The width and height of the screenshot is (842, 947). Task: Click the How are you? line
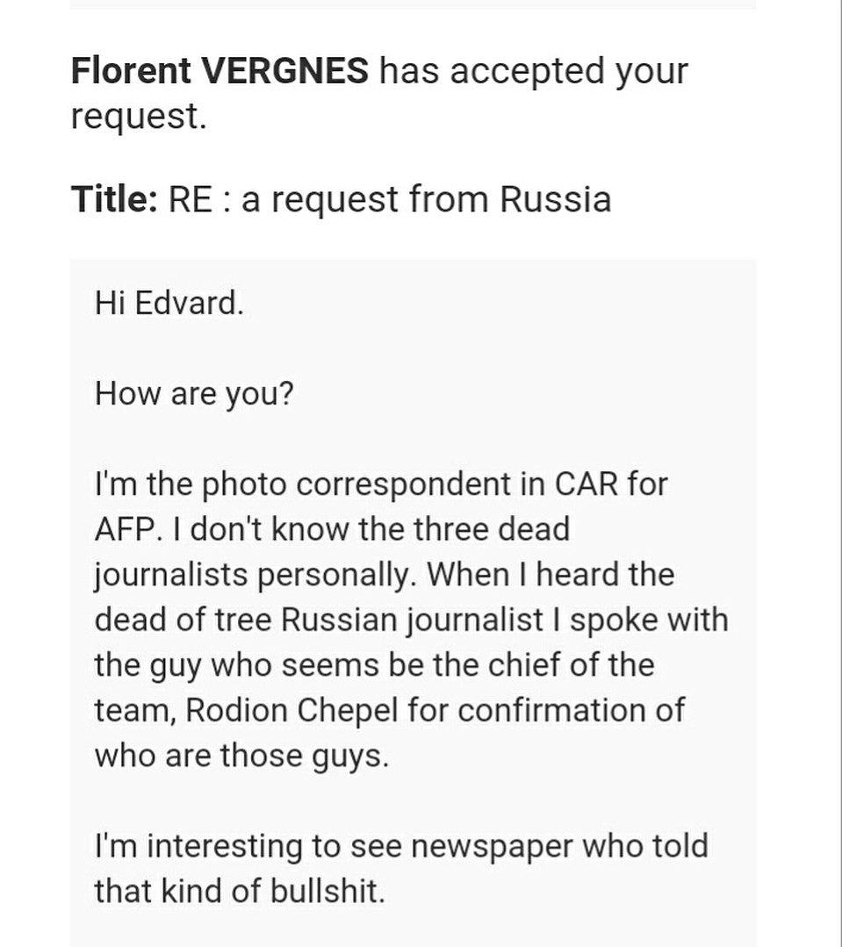click(x=194, y=394)
